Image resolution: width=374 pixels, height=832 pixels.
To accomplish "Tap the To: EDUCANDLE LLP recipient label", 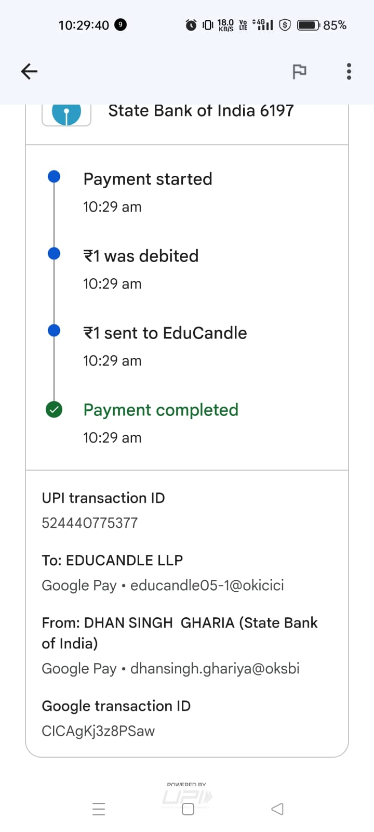I will [112, 560].
